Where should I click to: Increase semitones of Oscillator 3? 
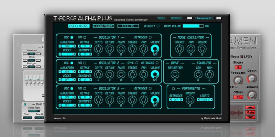(x=90, y=105)
